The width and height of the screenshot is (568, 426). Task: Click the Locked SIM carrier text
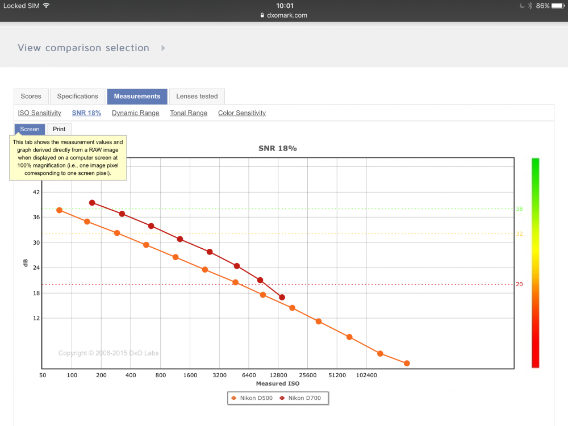point(22,6)
